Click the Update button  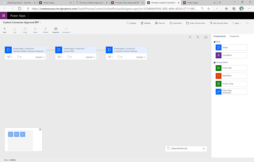click(131, 23)
